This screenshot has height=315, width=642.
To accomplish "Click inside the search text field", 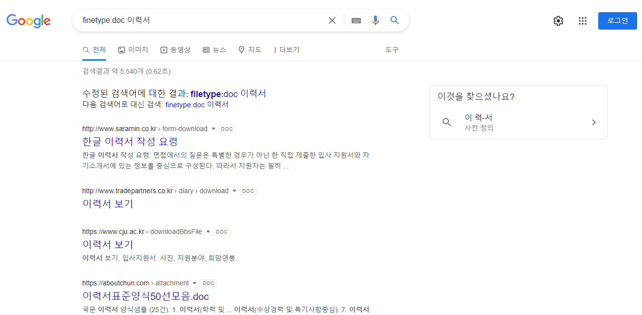I will (202, 20).
